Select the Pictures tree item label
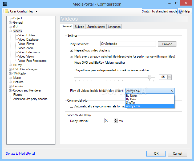194x161 pixels. coord(18,82)
